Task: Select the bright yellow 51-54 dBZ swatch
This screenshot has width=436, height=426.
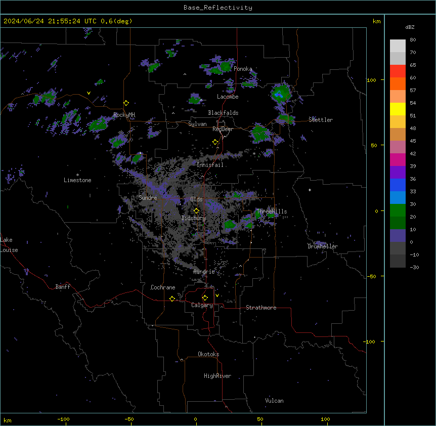Action: (398, 109)
